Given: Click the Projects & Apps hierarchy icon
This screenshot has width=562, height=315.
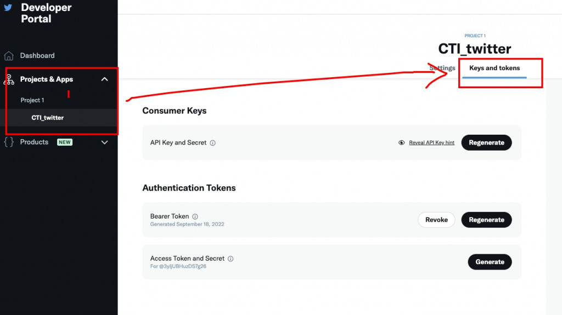Looking at the screenshot, I should pos(9,79).
